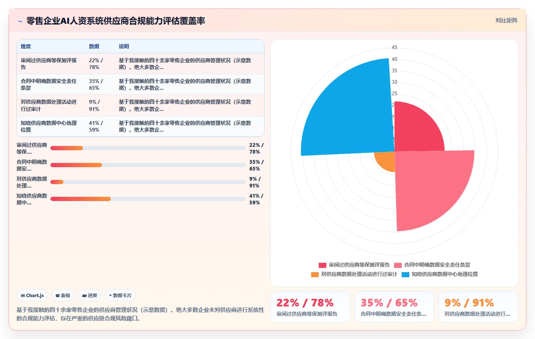Click the description cell in the 审阅过供应商等保测评报告 row

189,63
